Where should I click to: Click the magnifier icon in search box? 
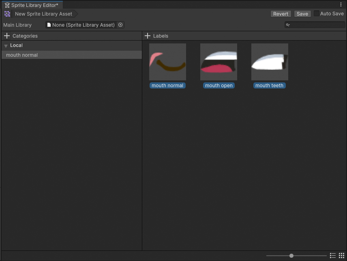click(x=288, y=25)
